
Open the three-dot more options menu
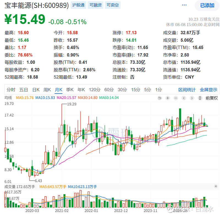[x=184, y=5]
